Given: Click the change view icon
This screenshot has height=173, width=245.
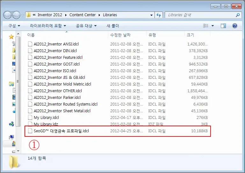Looking at the screenshot, I should [x=205, y=25].
